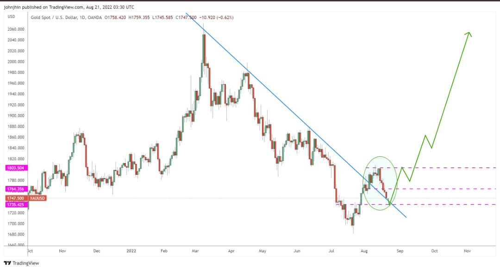Viewport: 500px width, 267px height.
Task: Click the green arrowhead of the projection
Action: tap(469, 34)
